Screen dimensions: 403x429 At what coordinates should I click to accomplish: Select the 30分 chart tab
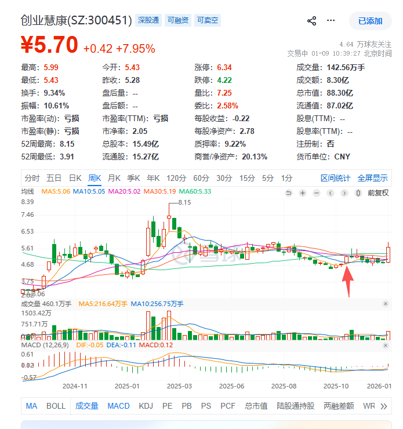click(x=224, y=178)
